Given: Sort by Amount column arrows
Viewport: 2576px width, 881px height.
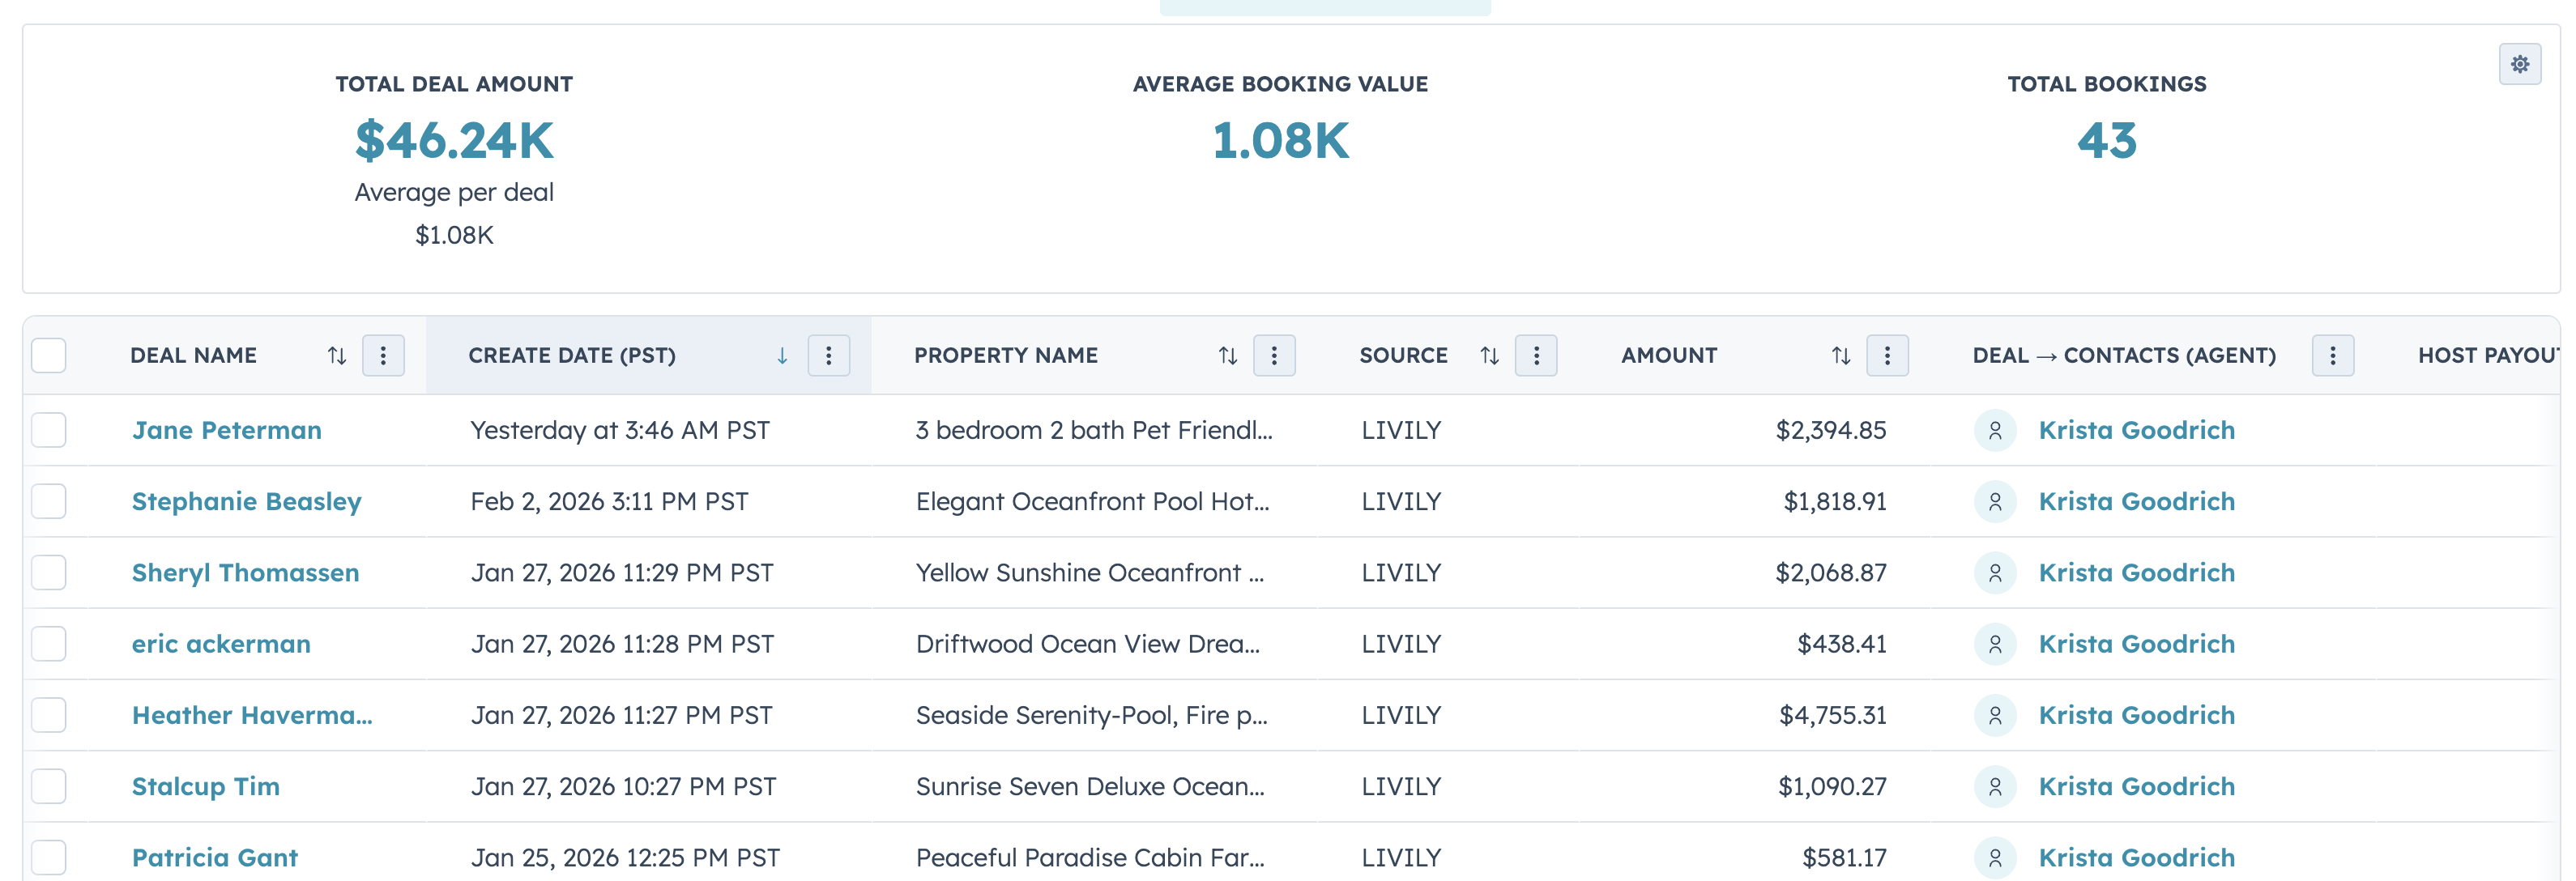Looking at the screenshot, I should point(1840,356).
